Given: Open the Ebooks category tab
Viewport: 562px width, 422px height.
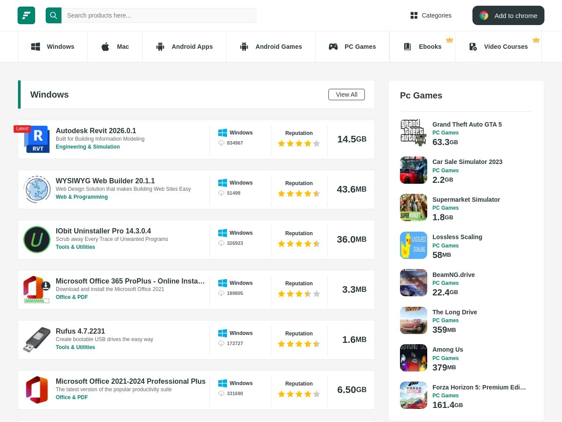Looking at the screenshot, I should [x=422, y=47].
